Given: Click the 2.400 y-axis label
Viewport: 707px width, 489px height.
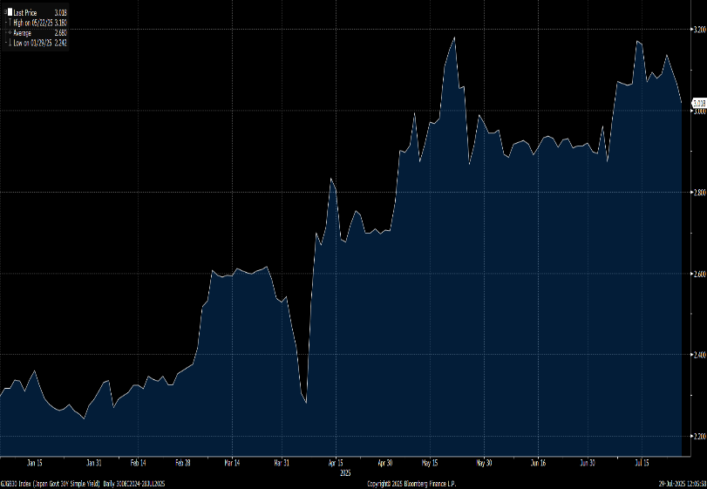Looking at the screenshot, I should pyautogui.click(x=700, y=355).
